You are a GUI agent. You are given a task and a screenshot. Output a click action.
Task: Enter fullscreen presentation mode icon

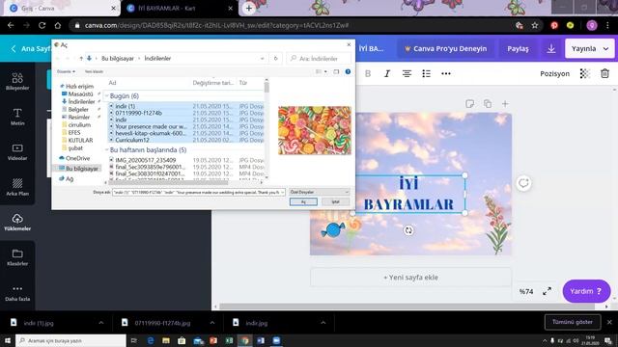[547, 291]
